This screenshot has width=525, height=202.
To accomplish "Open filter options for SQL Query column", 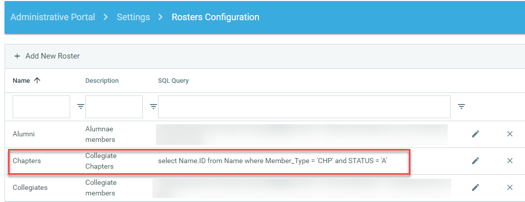I will 461,107.
